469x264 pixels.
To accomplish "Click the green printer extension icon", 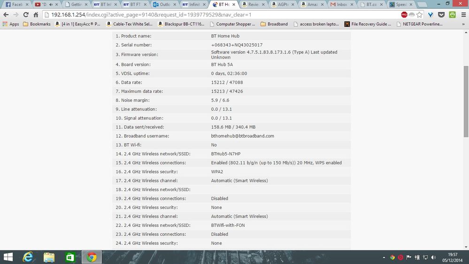I will tap(452, 15).
